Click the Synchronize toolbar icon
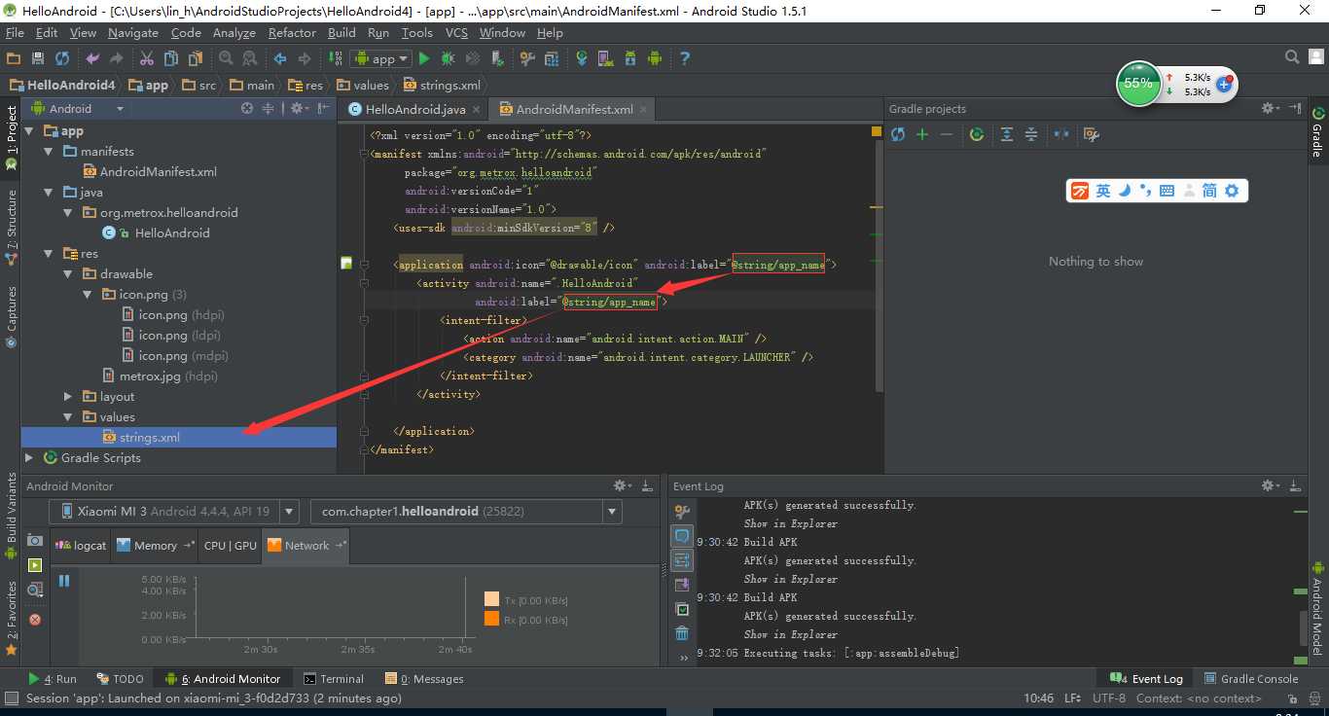This screenshot has width=1329, height=716. [x=62, y=58]
